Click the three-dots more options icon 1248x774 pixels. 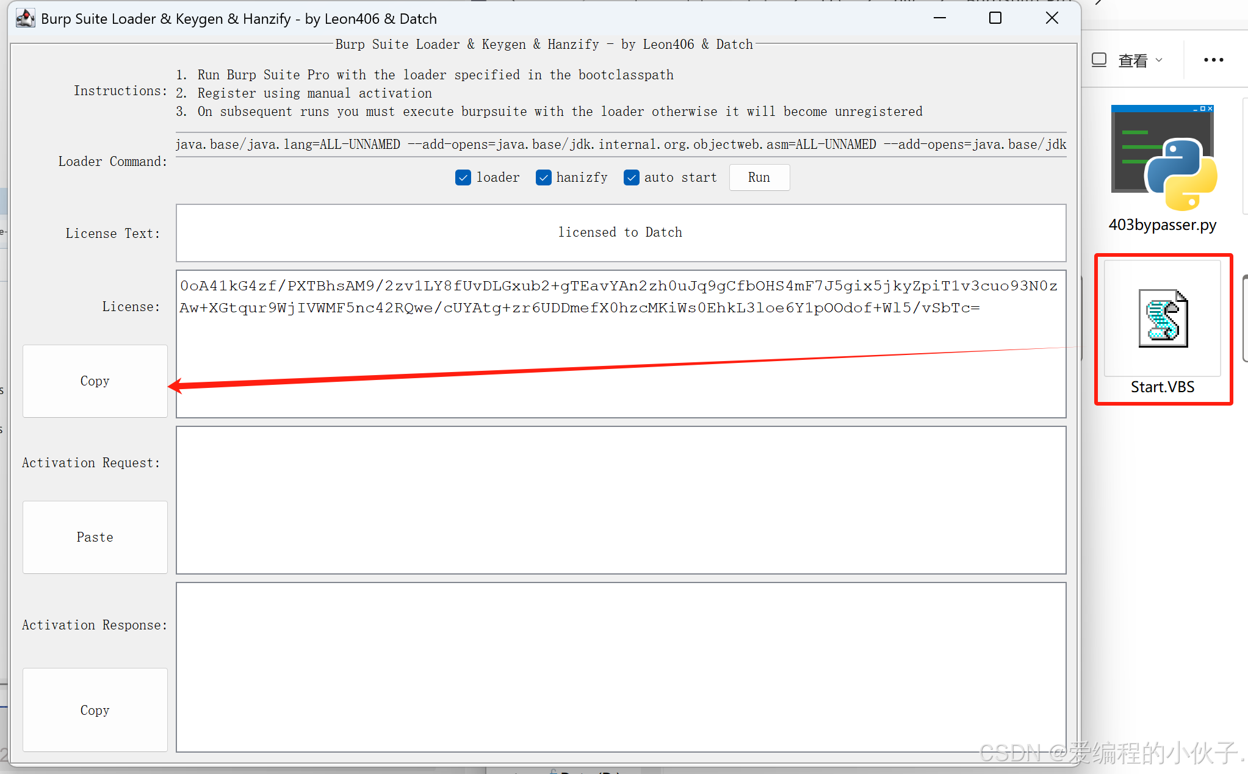tap(1213, 60)
